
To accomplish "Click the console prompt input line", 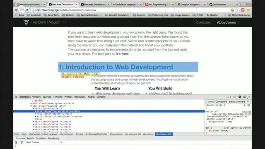I will (x=132, y=146).
